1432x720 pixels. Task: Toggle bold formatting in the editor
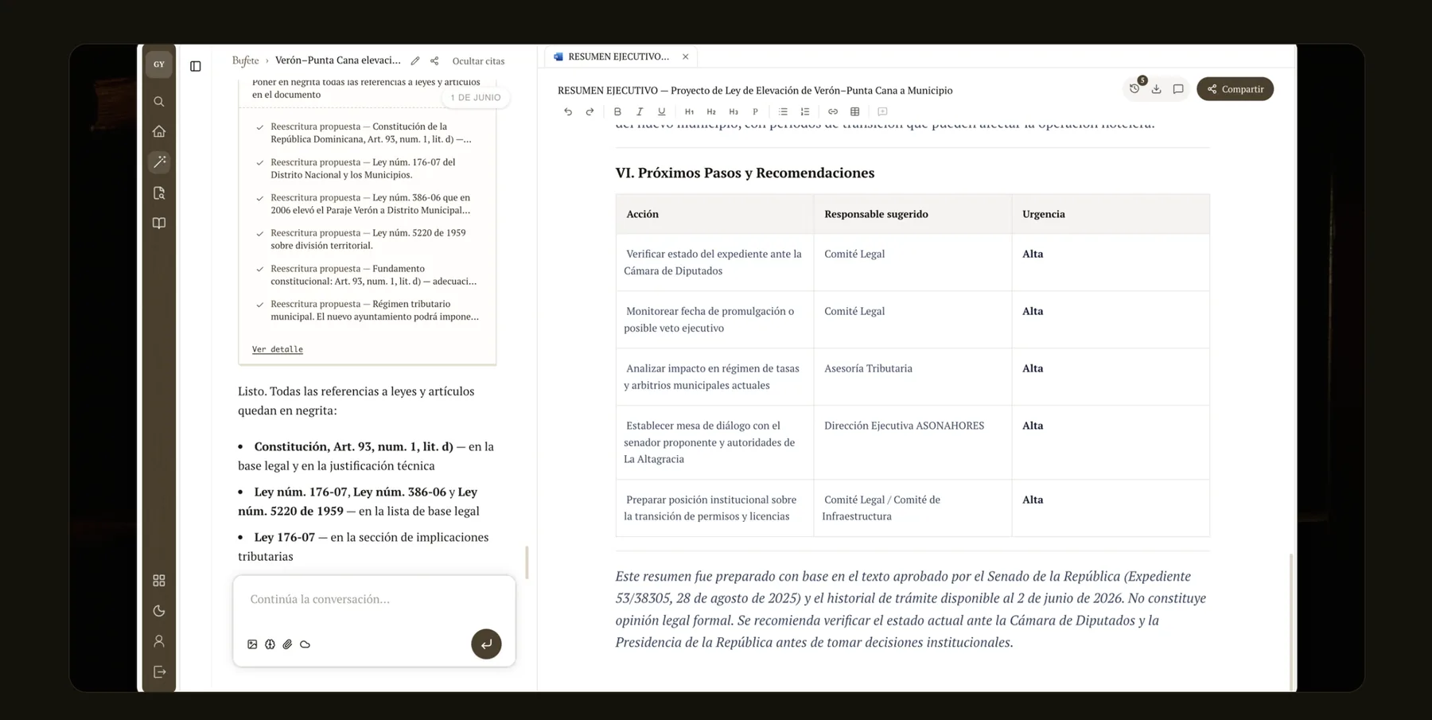(617, 112)
